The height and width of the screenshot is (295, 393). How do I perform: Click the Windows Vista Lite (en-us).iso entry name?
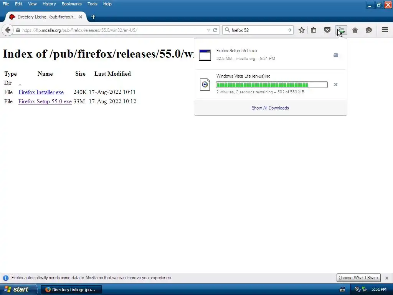pyautogui.click(x=243, y=76)
